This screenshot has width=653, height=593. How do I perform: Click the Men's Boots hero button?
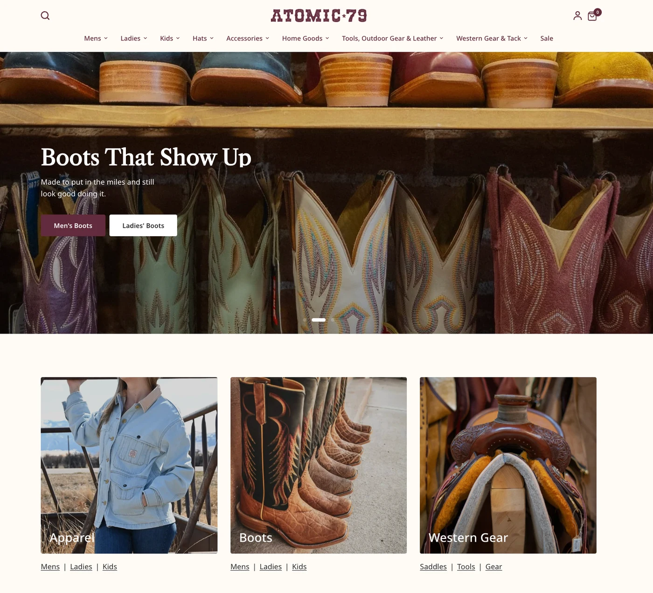point(73,225)
